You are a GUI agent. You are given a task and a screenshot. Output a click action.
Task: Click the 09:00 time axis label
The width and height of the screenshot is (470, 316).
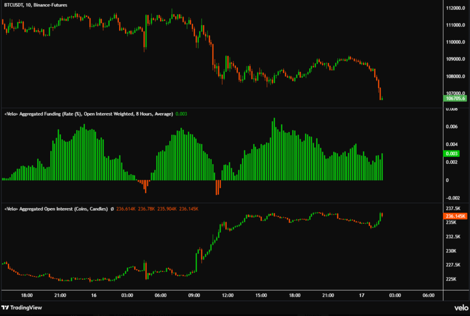194,296
